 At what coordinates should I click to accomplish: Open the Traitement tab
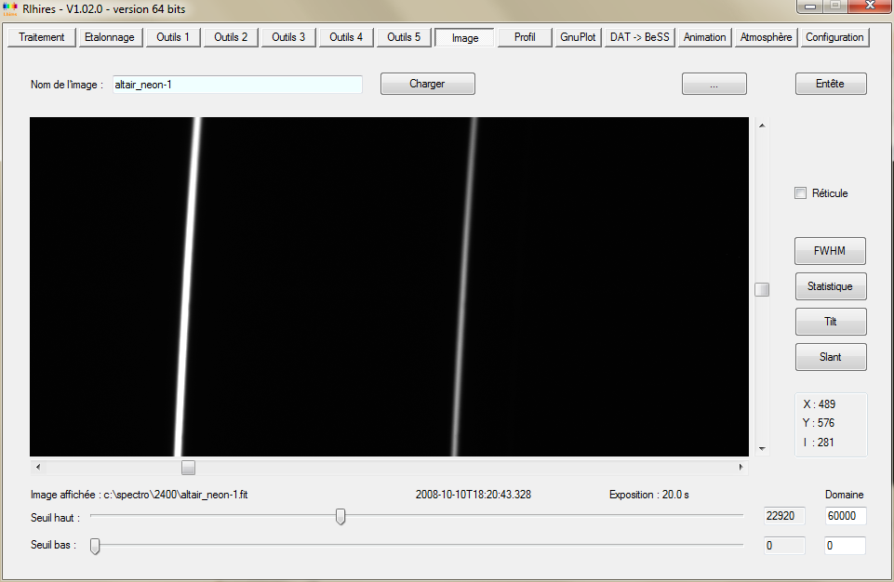(42, 37)
